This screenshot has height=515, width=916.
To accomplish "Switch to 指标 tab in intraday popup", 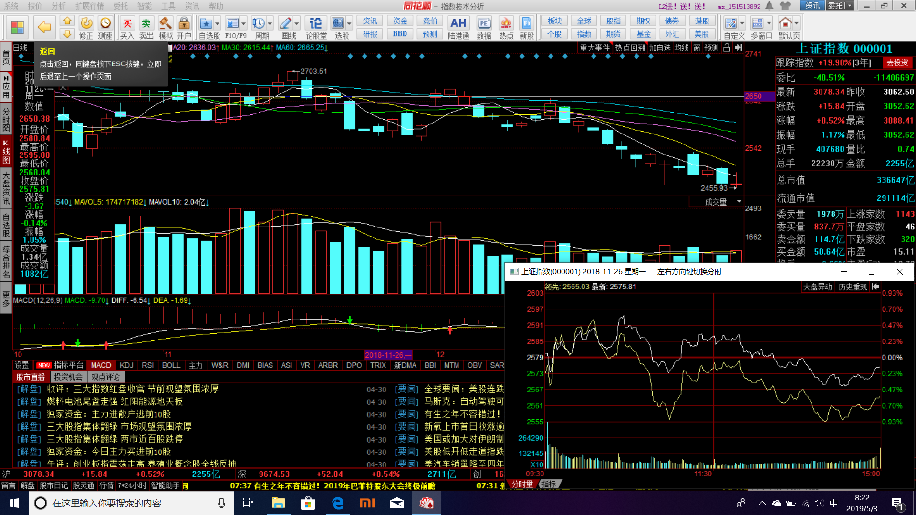I will pyautogui.click(x=549, y=484).
